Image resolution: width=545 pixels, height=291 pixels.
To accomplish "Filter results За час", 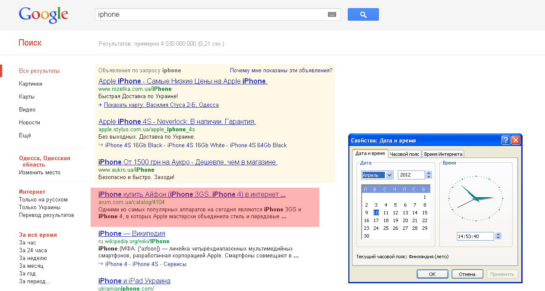I will click(28, 243).
